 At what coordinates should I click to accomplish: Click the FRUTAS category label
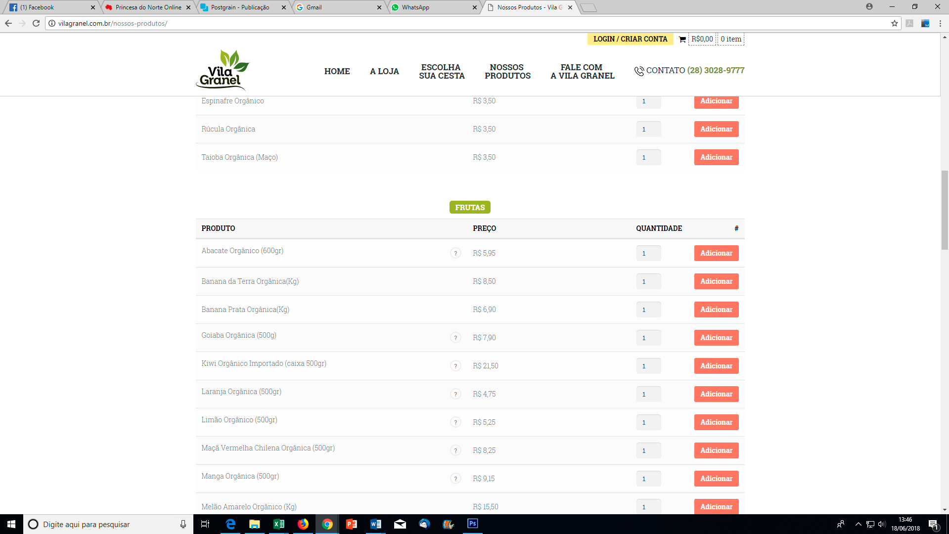tap(470, 207)
